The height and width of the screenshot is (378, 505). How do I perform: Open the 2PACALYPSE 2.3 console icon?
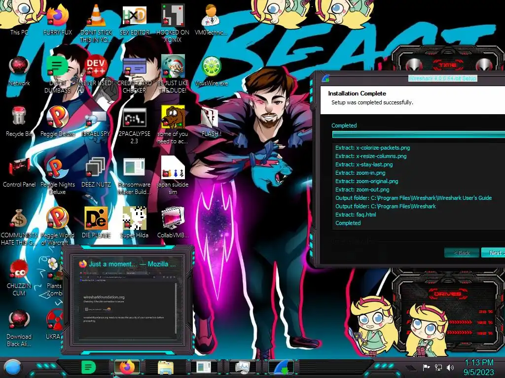pyautogui.click(x=134, y=125)
